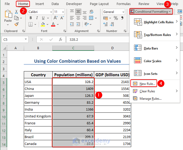This screenshot has height=150, width=183.
Task: Expand the Name Box dropdown arrow
Action: [x=26, y=39]
